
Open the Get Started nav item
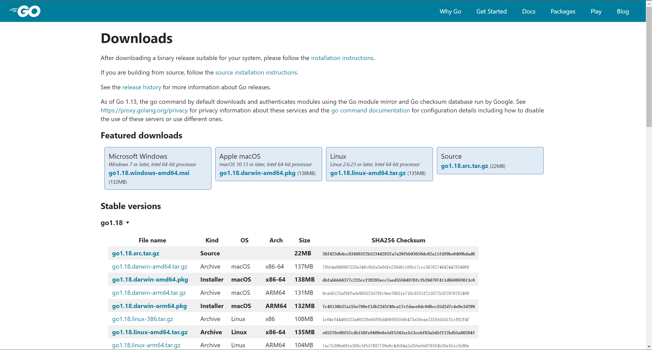point(491,11)
